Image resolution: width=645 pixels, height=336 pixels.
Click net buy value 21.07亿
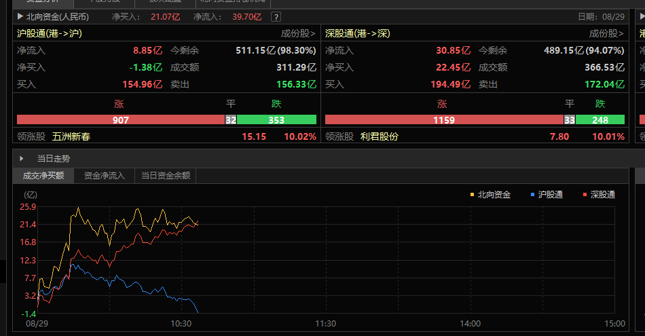click(166, 17)
